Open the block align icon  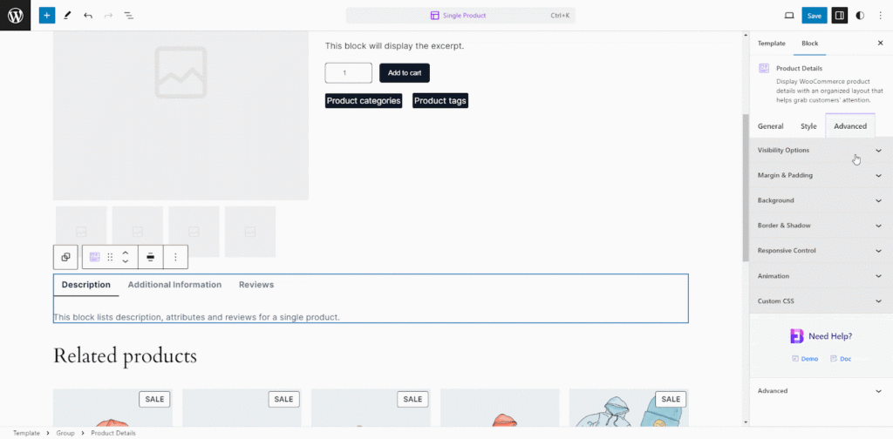click(150, 257)
